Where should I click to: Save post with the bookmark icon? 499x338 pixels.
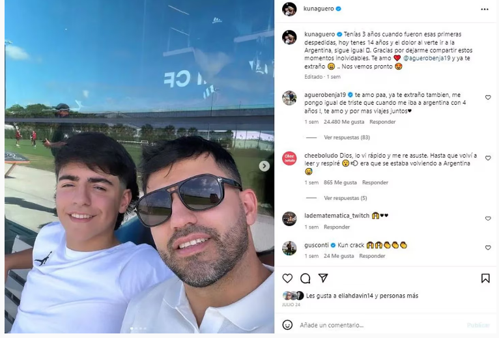(485, 279)
